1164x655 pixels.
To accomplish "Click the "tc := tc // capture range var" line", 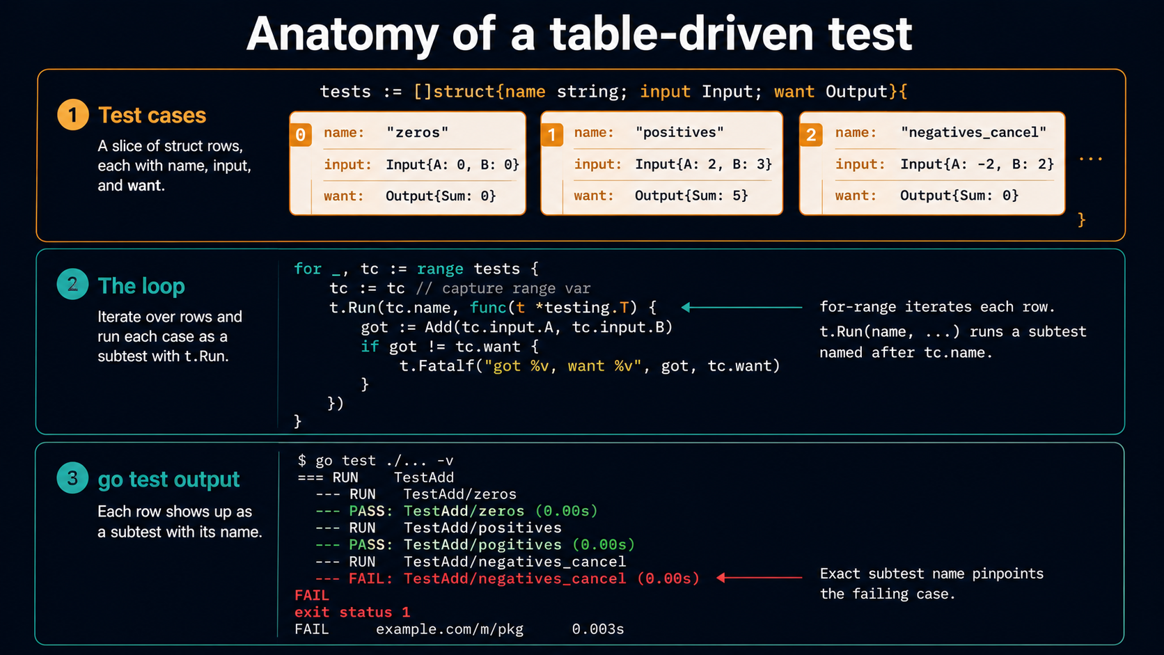I will pos(460,288).
